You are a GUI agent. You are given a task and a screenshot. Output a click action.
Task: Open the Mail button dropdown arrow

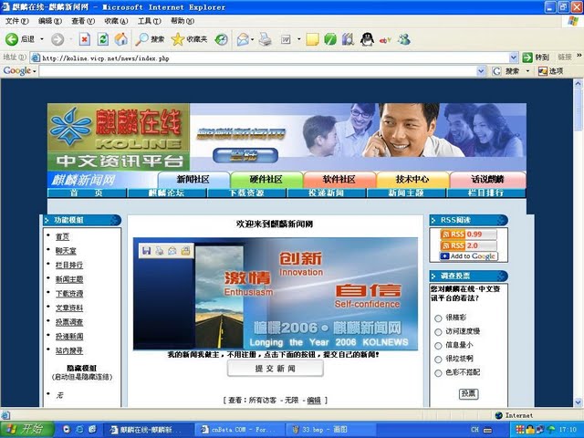click(253, 39)
